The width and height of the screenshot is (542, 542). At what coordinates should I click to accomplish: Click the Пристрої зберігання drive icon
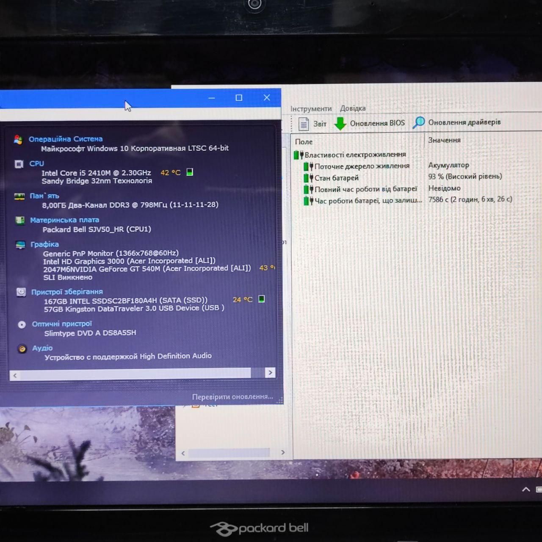[x=21, y=292]
